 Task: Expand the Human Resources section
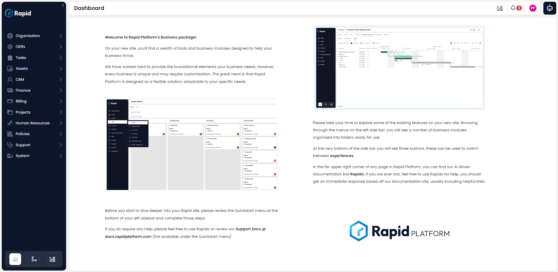[61, 123]
